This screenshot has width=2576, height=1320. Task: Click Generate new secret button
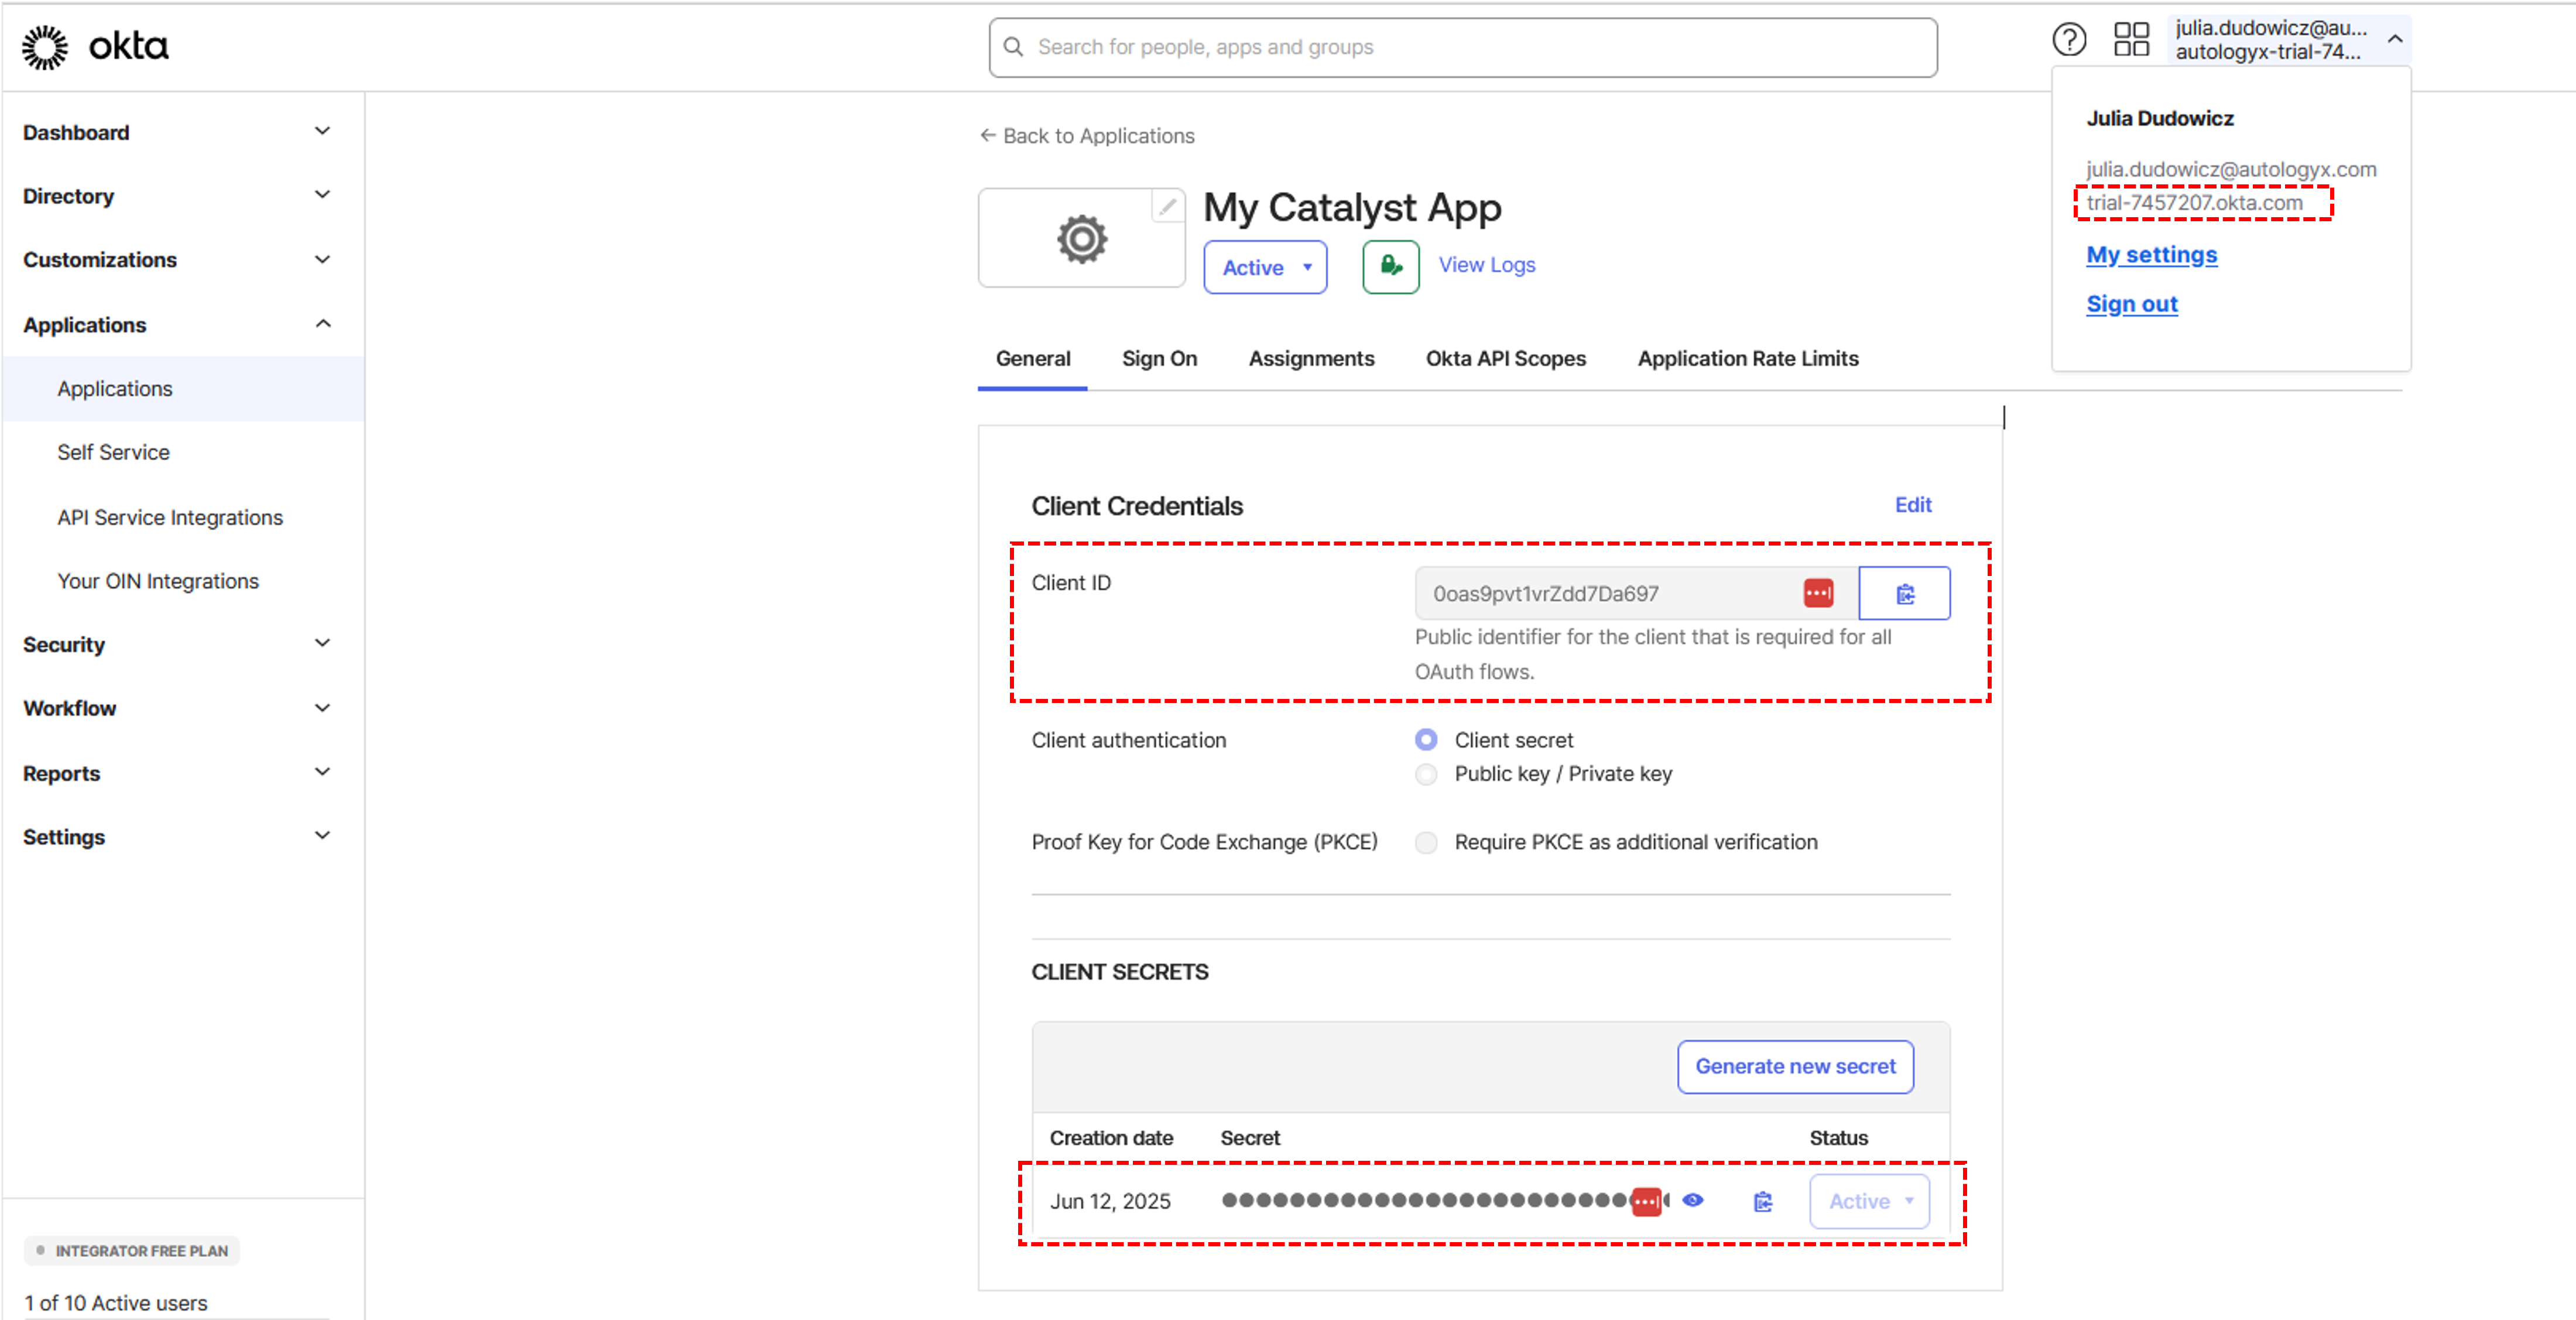1795,1067
